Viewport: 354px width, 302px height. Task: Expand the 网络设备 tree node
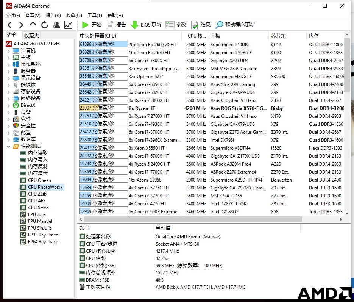tap(9, 99)
